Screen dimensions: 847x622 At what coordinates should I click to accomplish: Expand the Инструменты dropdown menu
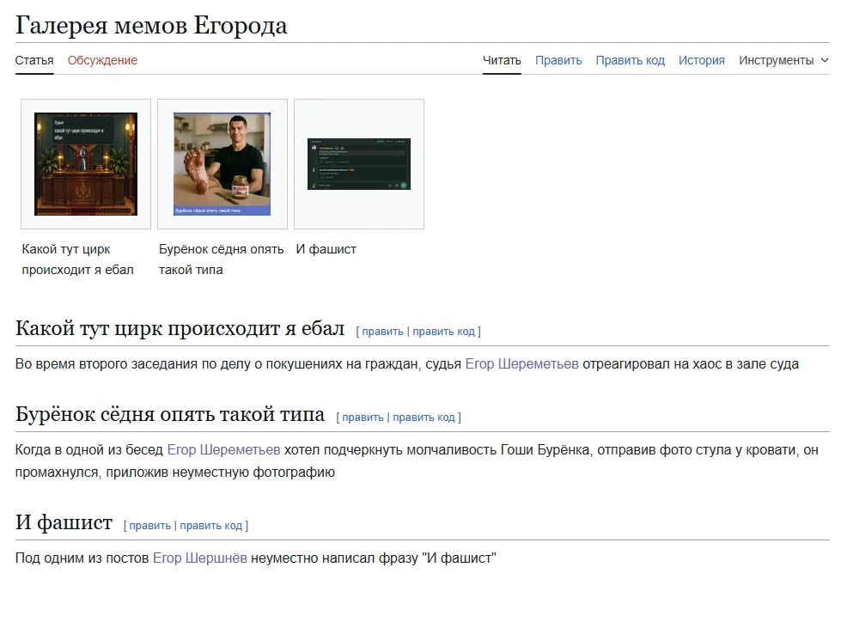click(x=783, y=60)
